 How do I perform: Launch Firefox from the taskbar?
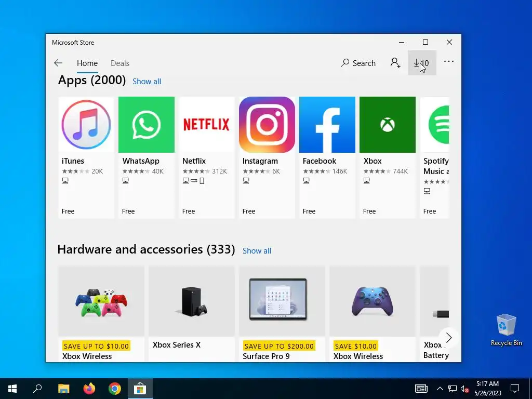(x=89, y=389)
